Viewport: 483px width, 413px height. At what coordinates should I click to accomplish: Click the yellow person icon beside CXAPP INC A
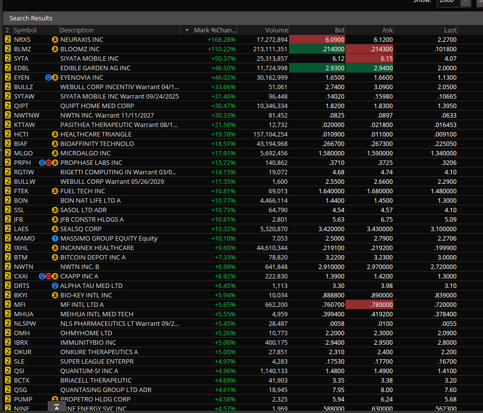55,276
